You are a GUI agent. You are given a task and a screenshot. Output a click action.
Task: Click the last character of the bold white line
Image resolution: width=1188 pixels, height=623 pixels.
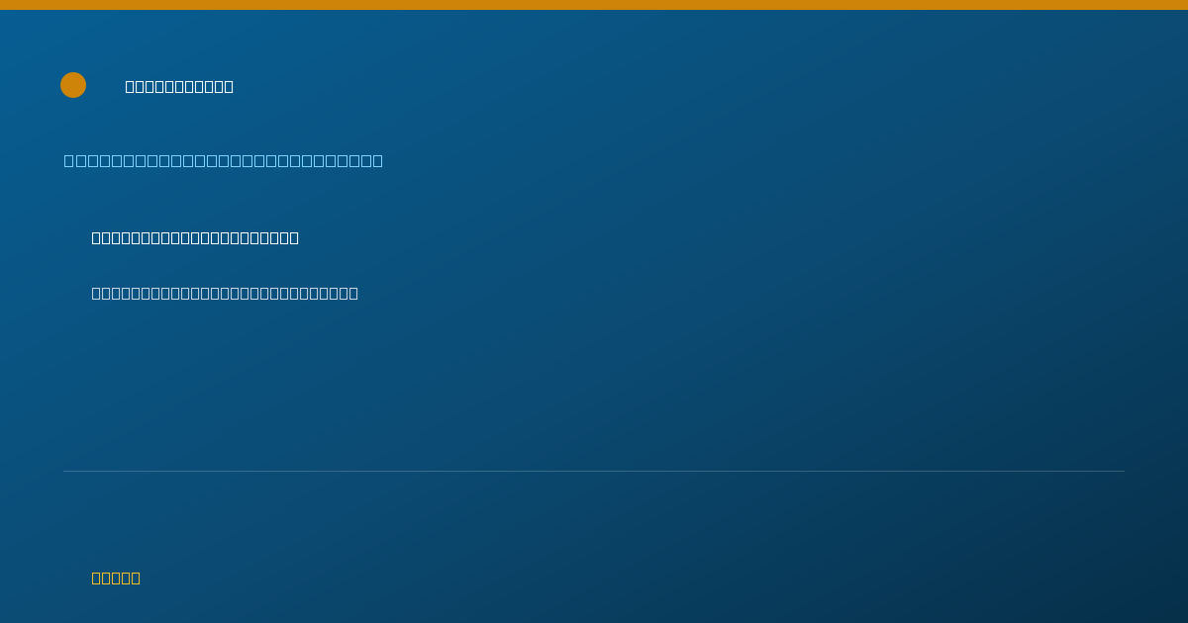tap(293, 237)
